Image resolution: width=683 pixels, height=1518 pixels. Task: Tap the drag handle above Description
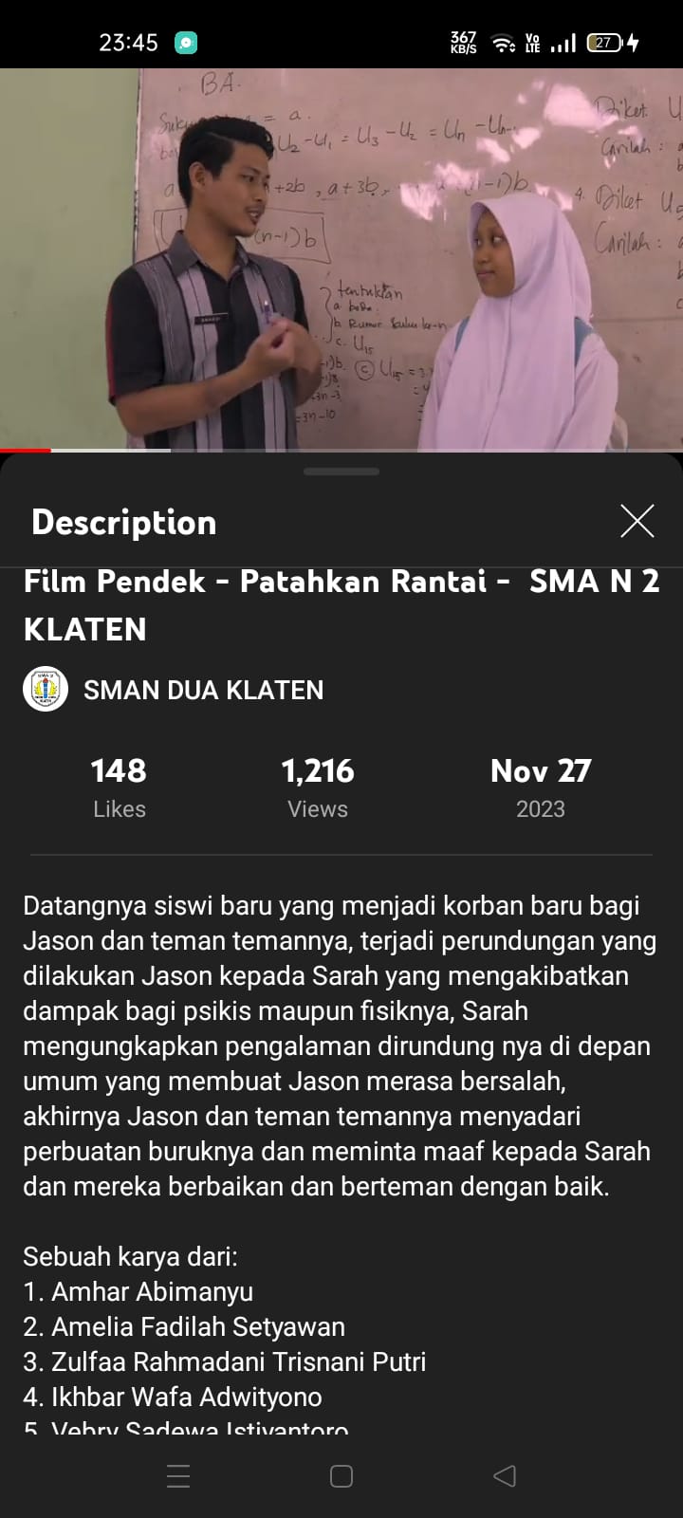(x=341, y=472)
